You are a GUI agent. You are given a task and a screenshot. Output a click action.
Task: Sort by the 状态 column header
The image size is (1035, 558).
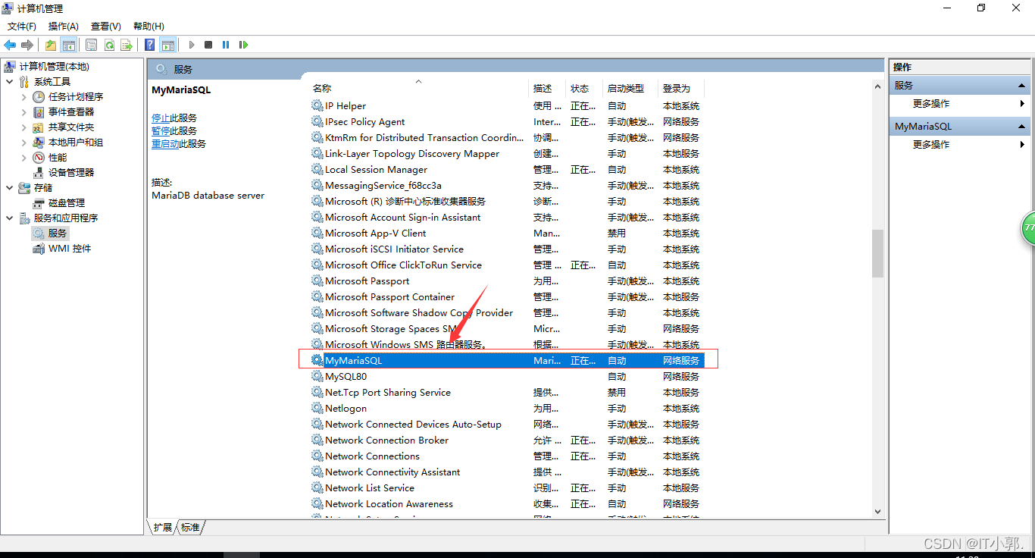pyautogui.click(x=580, y=89)
